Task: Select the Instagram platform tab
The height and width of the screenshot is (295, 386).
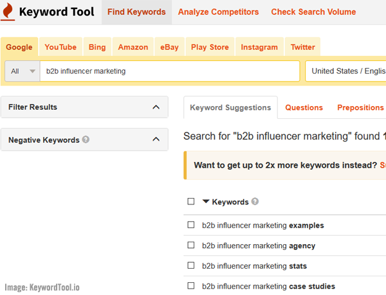Action: point(259,47)
